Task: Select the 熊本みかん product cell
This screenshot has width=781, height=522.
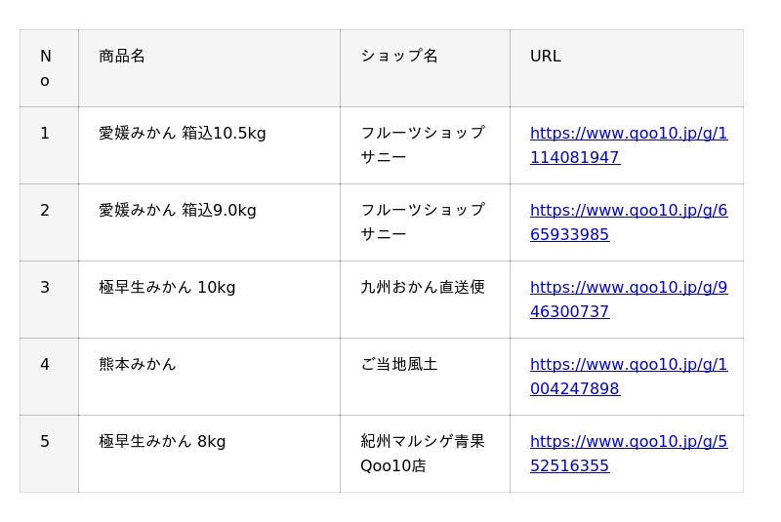Action: pyautogui.click(x=138, y=365)
